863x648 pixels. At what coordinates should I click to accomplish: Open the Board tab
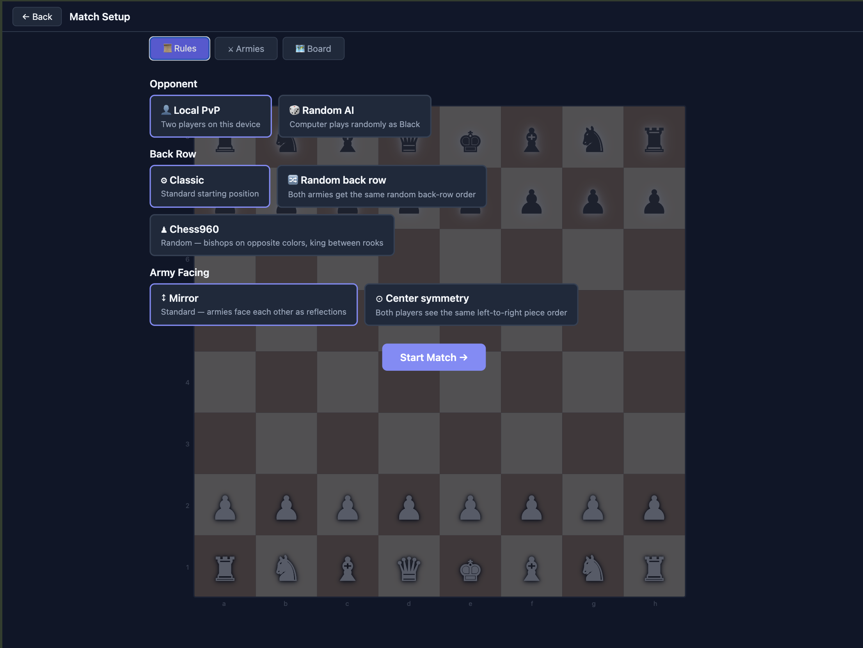(x=313, y=49)
